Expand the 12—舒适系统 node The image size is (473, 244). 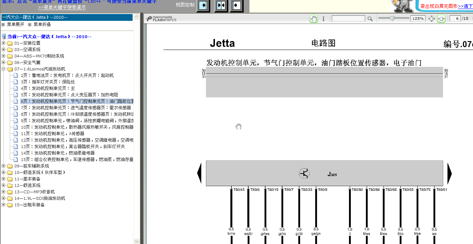tap(4, 185)
